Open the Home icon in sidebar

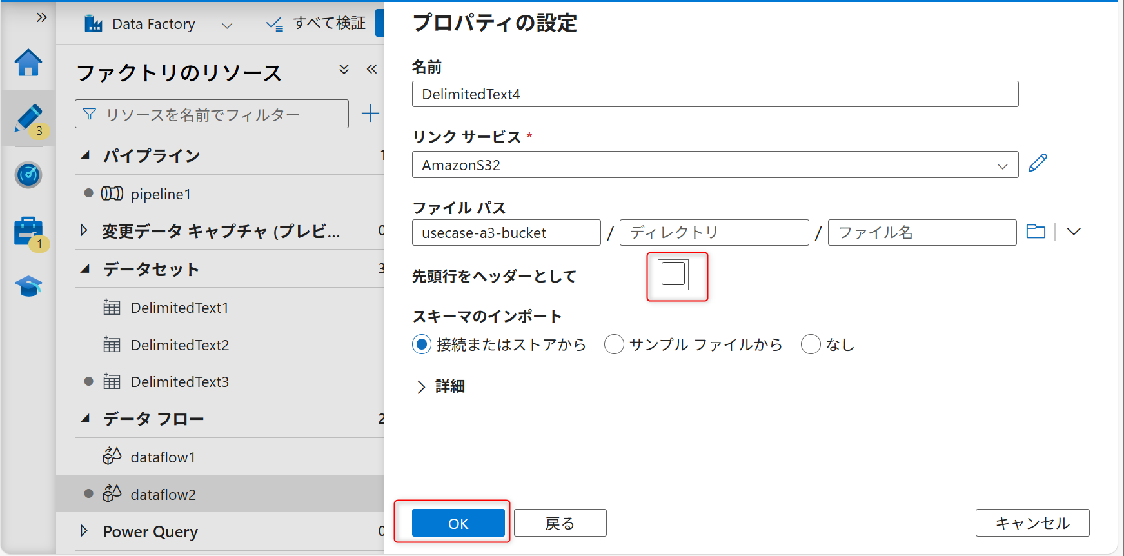tap(28, 63)
